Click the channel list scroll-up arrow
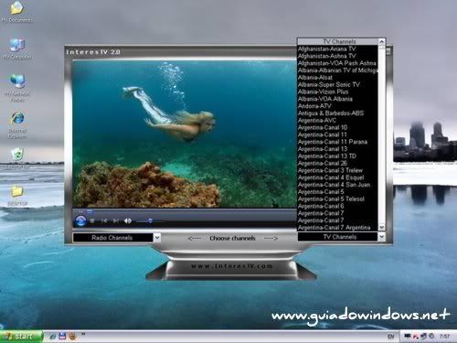The height and width of the screenshot is (343, 457). pos(381,41)
